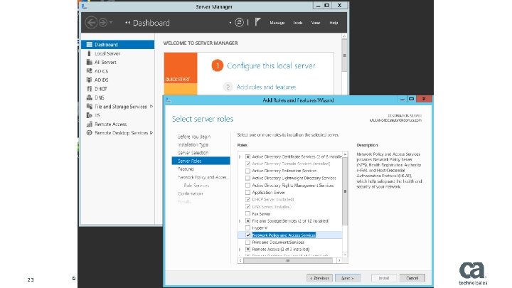The width and height of the screenshot is (512, 288).
Task: Go to Features step in wizard
Action: click(186, 169)
